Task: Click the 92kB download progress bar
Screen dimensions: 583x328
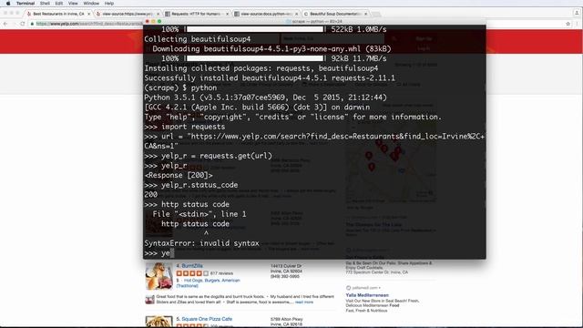Action: 255,58
